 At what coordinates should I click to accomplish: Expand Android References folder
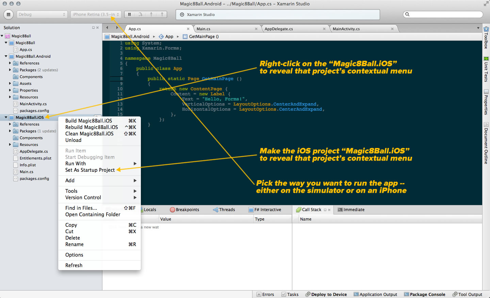click(x=10, y=63)
